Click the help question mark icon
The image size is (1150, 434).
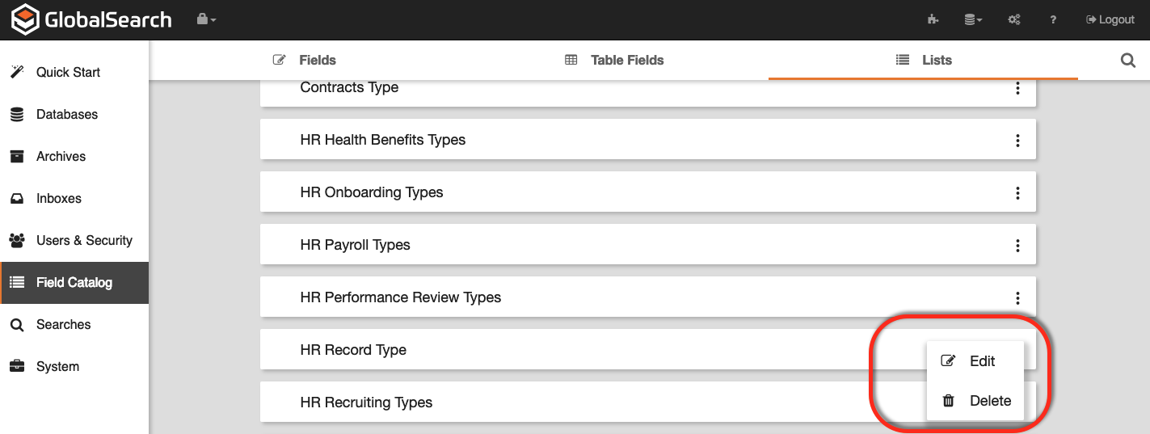point(1053,19)
